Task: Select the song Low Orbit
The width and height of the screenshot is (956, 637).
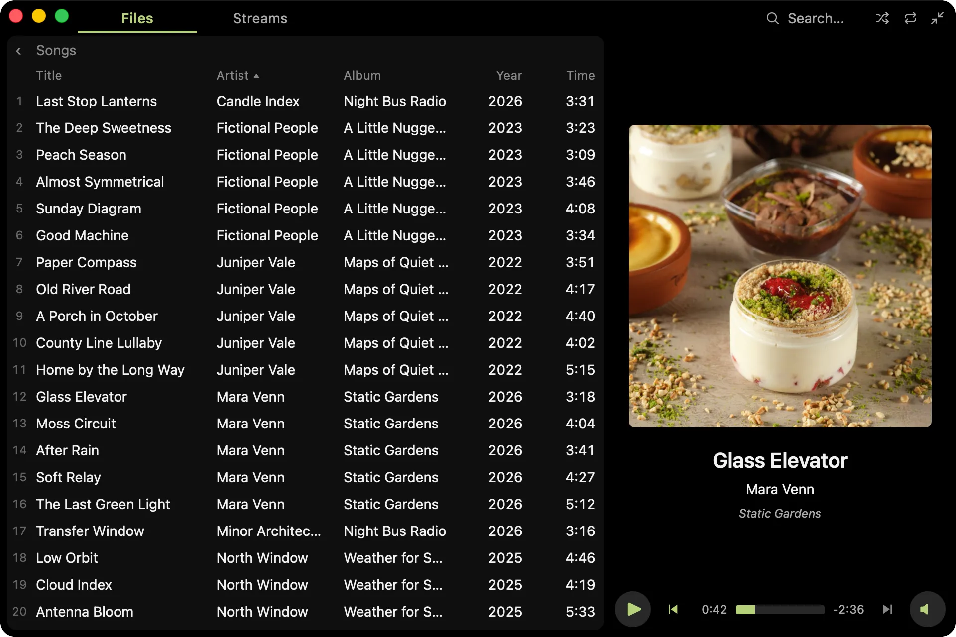Action: point(306,558)
